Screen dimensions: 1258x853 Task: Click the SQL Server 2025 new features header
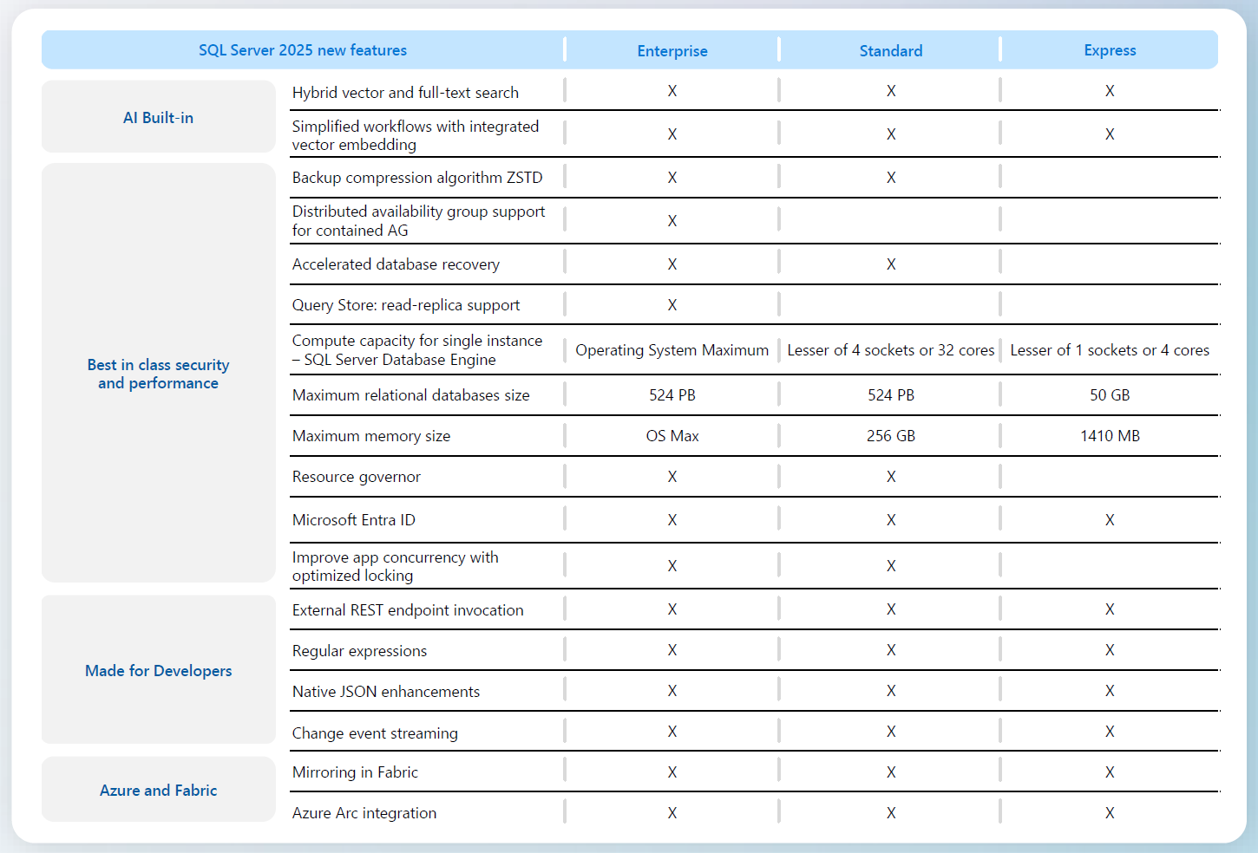[x=302, y=50]
